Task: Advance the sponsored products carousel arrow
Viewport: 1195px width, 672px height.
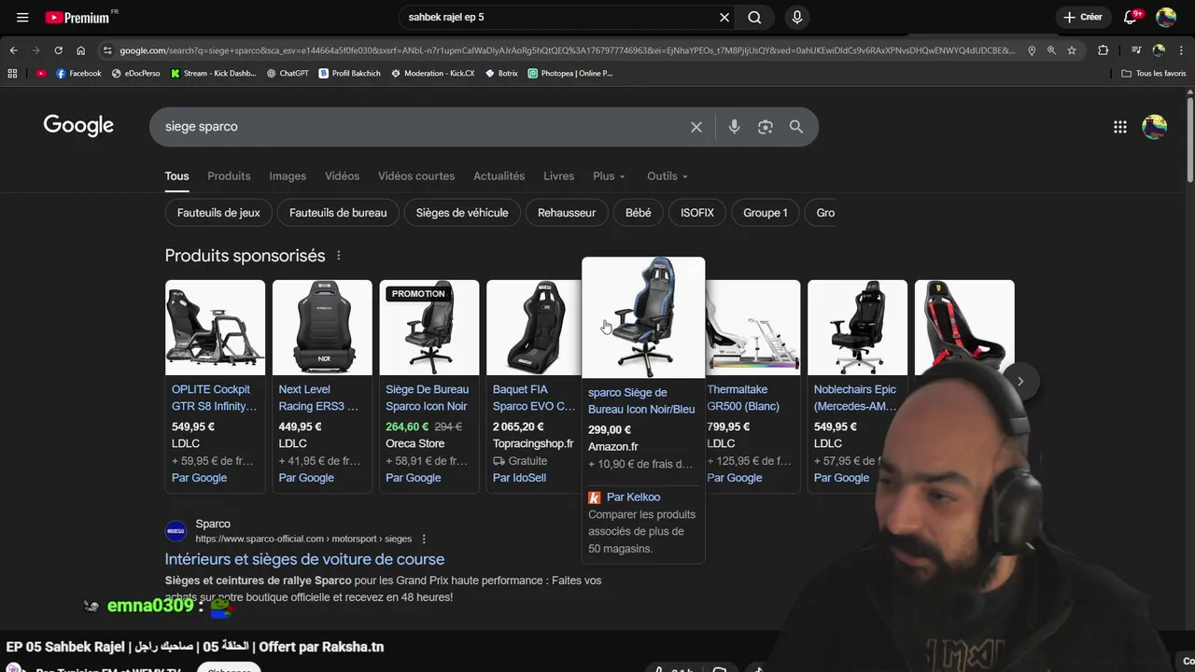Action: click(x=1020, y=381)
